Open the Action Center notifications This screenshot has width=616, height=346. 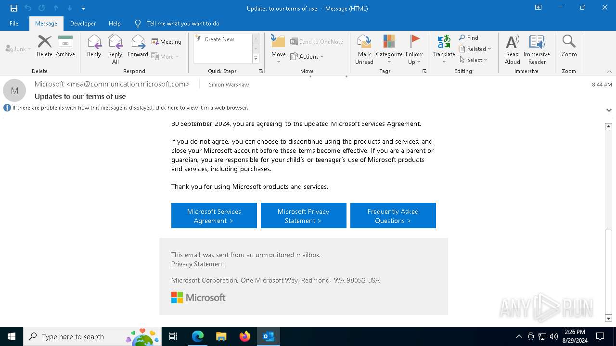pos(600,336)
